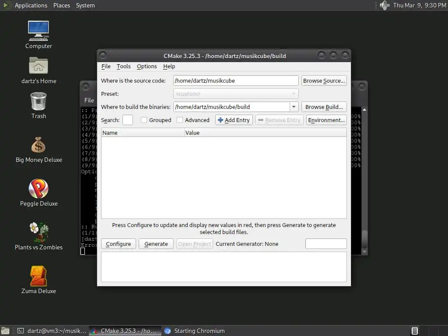Open the Applications menu in top panel
Screen dimensions: 448x336
coord(31,5)
